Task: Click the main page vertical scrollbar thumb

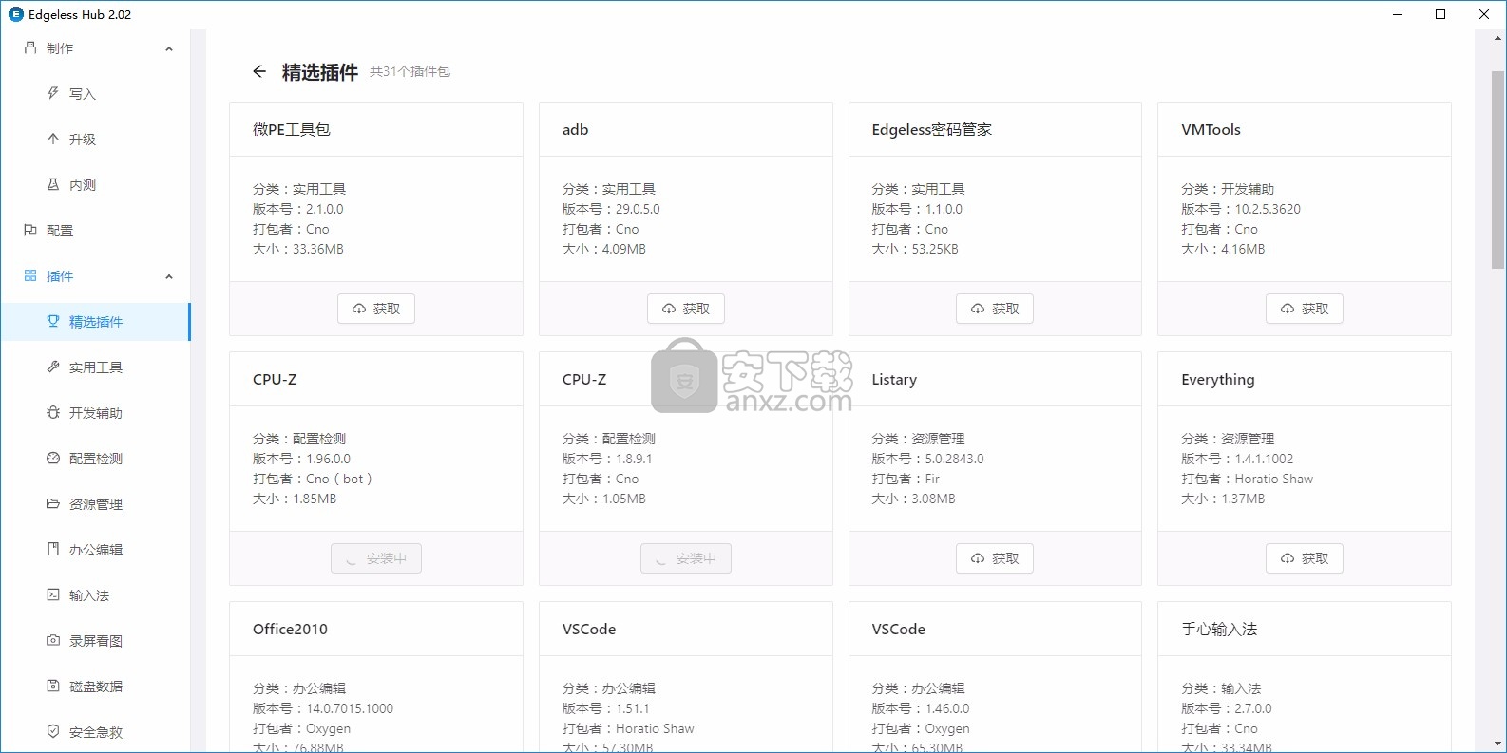Action: coord(1498,171)
